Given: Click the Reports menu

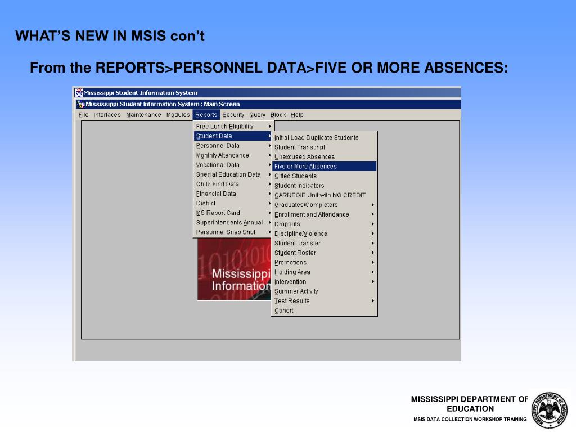Looking at the screenshot, I should point(206,115).
